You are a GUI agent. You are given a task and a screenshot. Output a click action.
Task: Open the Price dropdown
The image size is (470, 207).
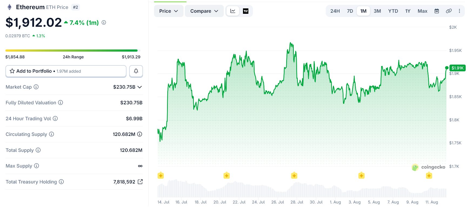click(x=169, y=11)
